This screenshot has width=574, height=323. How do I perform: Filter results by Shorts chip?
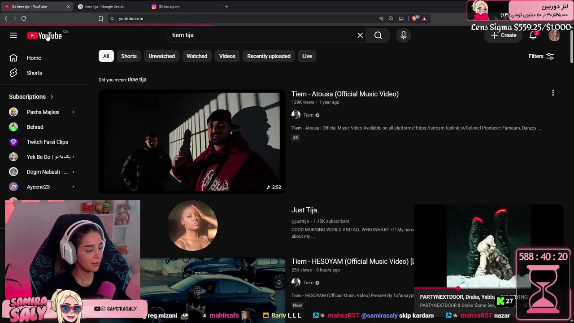[129, 56]
